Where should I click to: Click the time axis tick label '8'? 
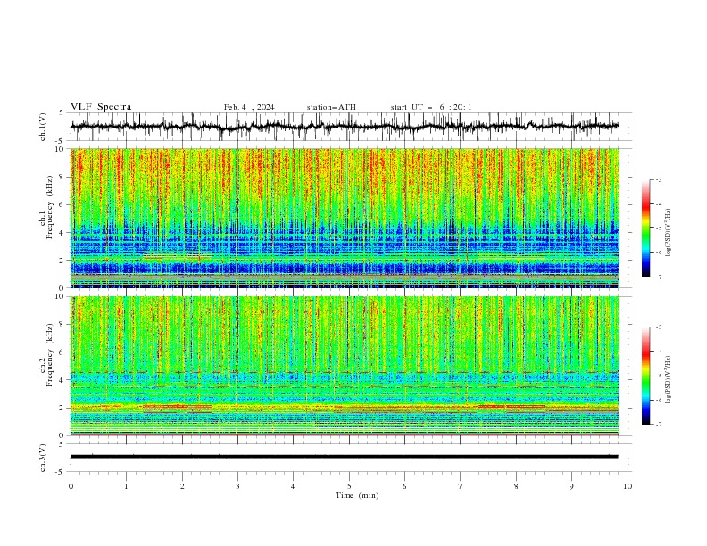pyautogui.click(x=516, y=486)
